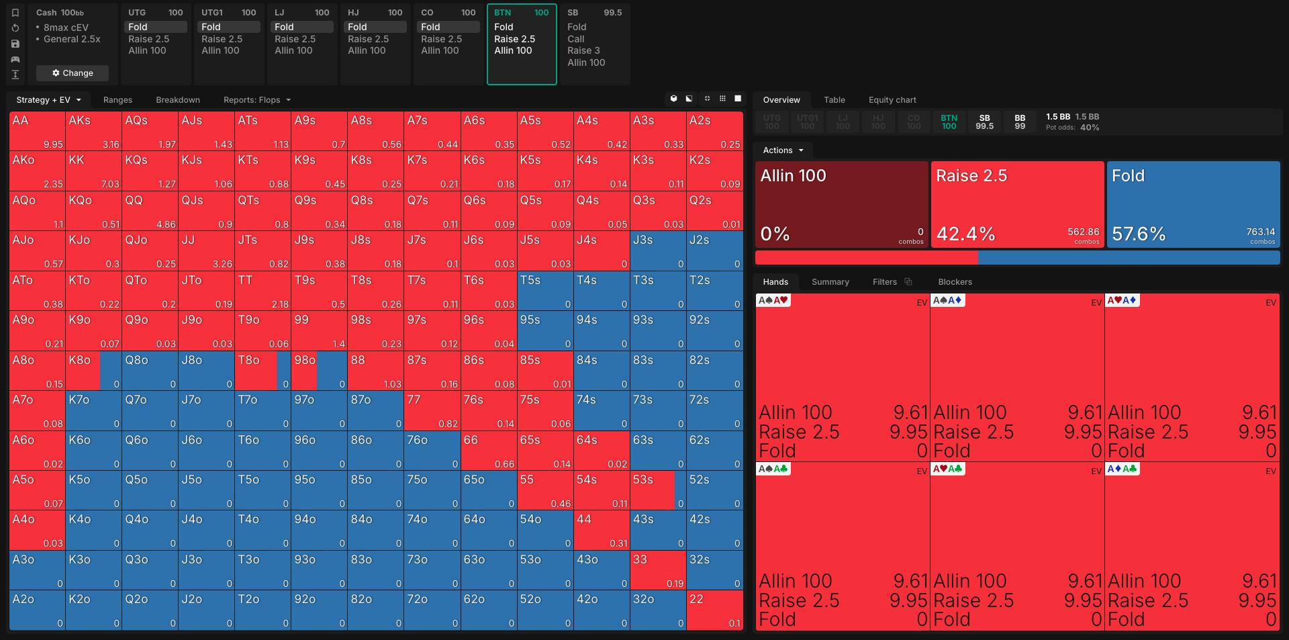Viewport: 1289px width, 640px height.
Task: Select the AKs hand cell
Action: click(93, 131)
